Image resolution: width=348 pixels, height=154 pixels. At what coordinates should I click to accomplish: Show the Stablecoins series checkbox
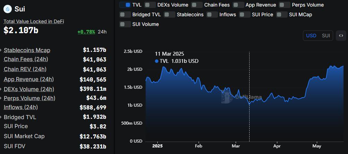pyautogui.click(x=169, y=15)
